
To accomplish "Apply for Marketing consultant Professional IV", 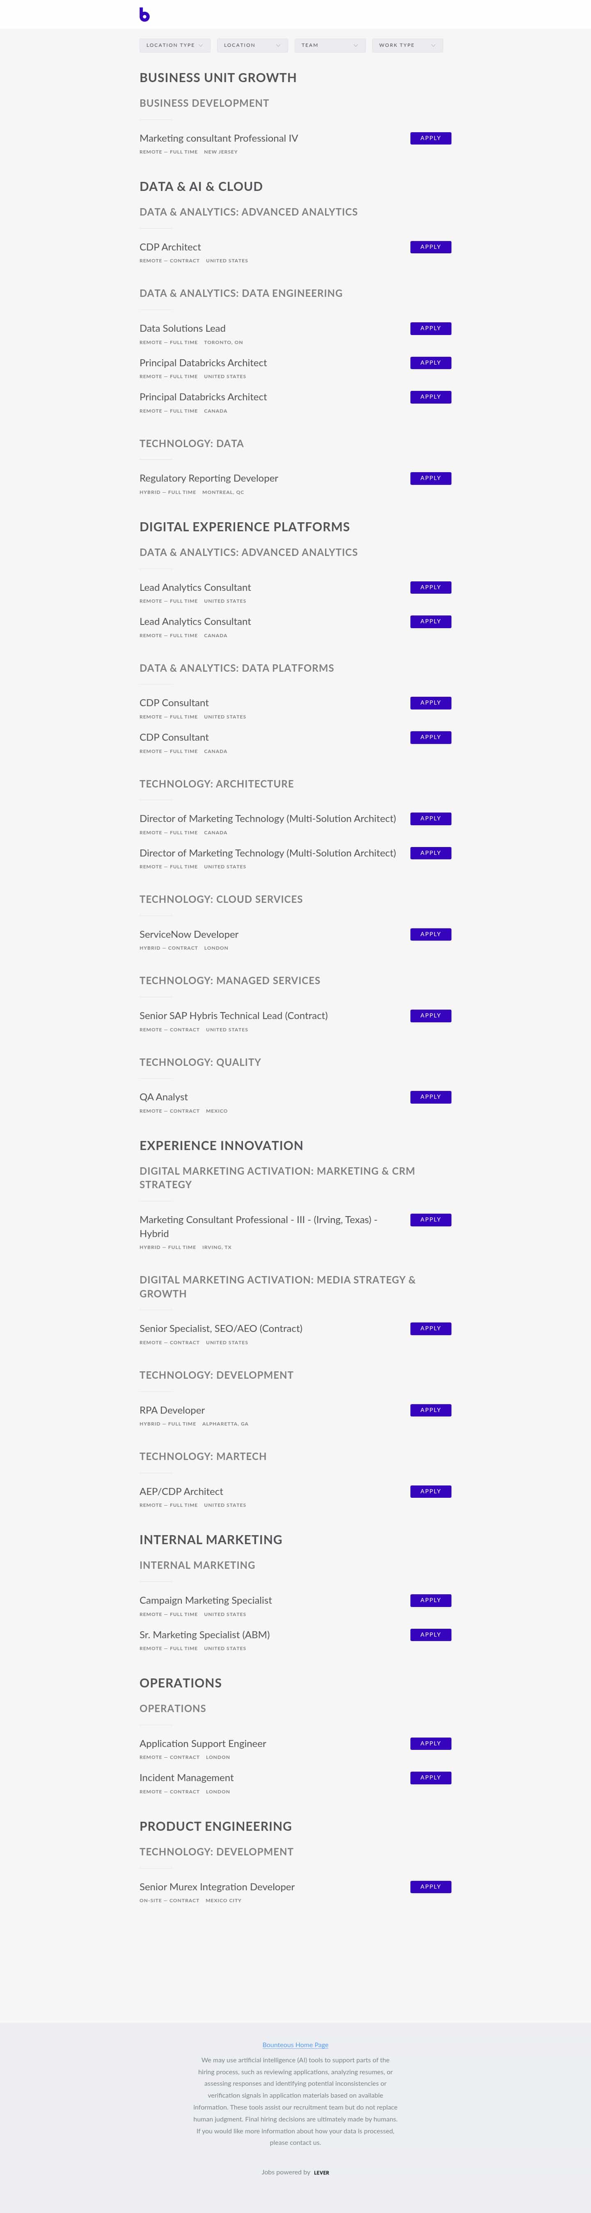I will [431, 138].
